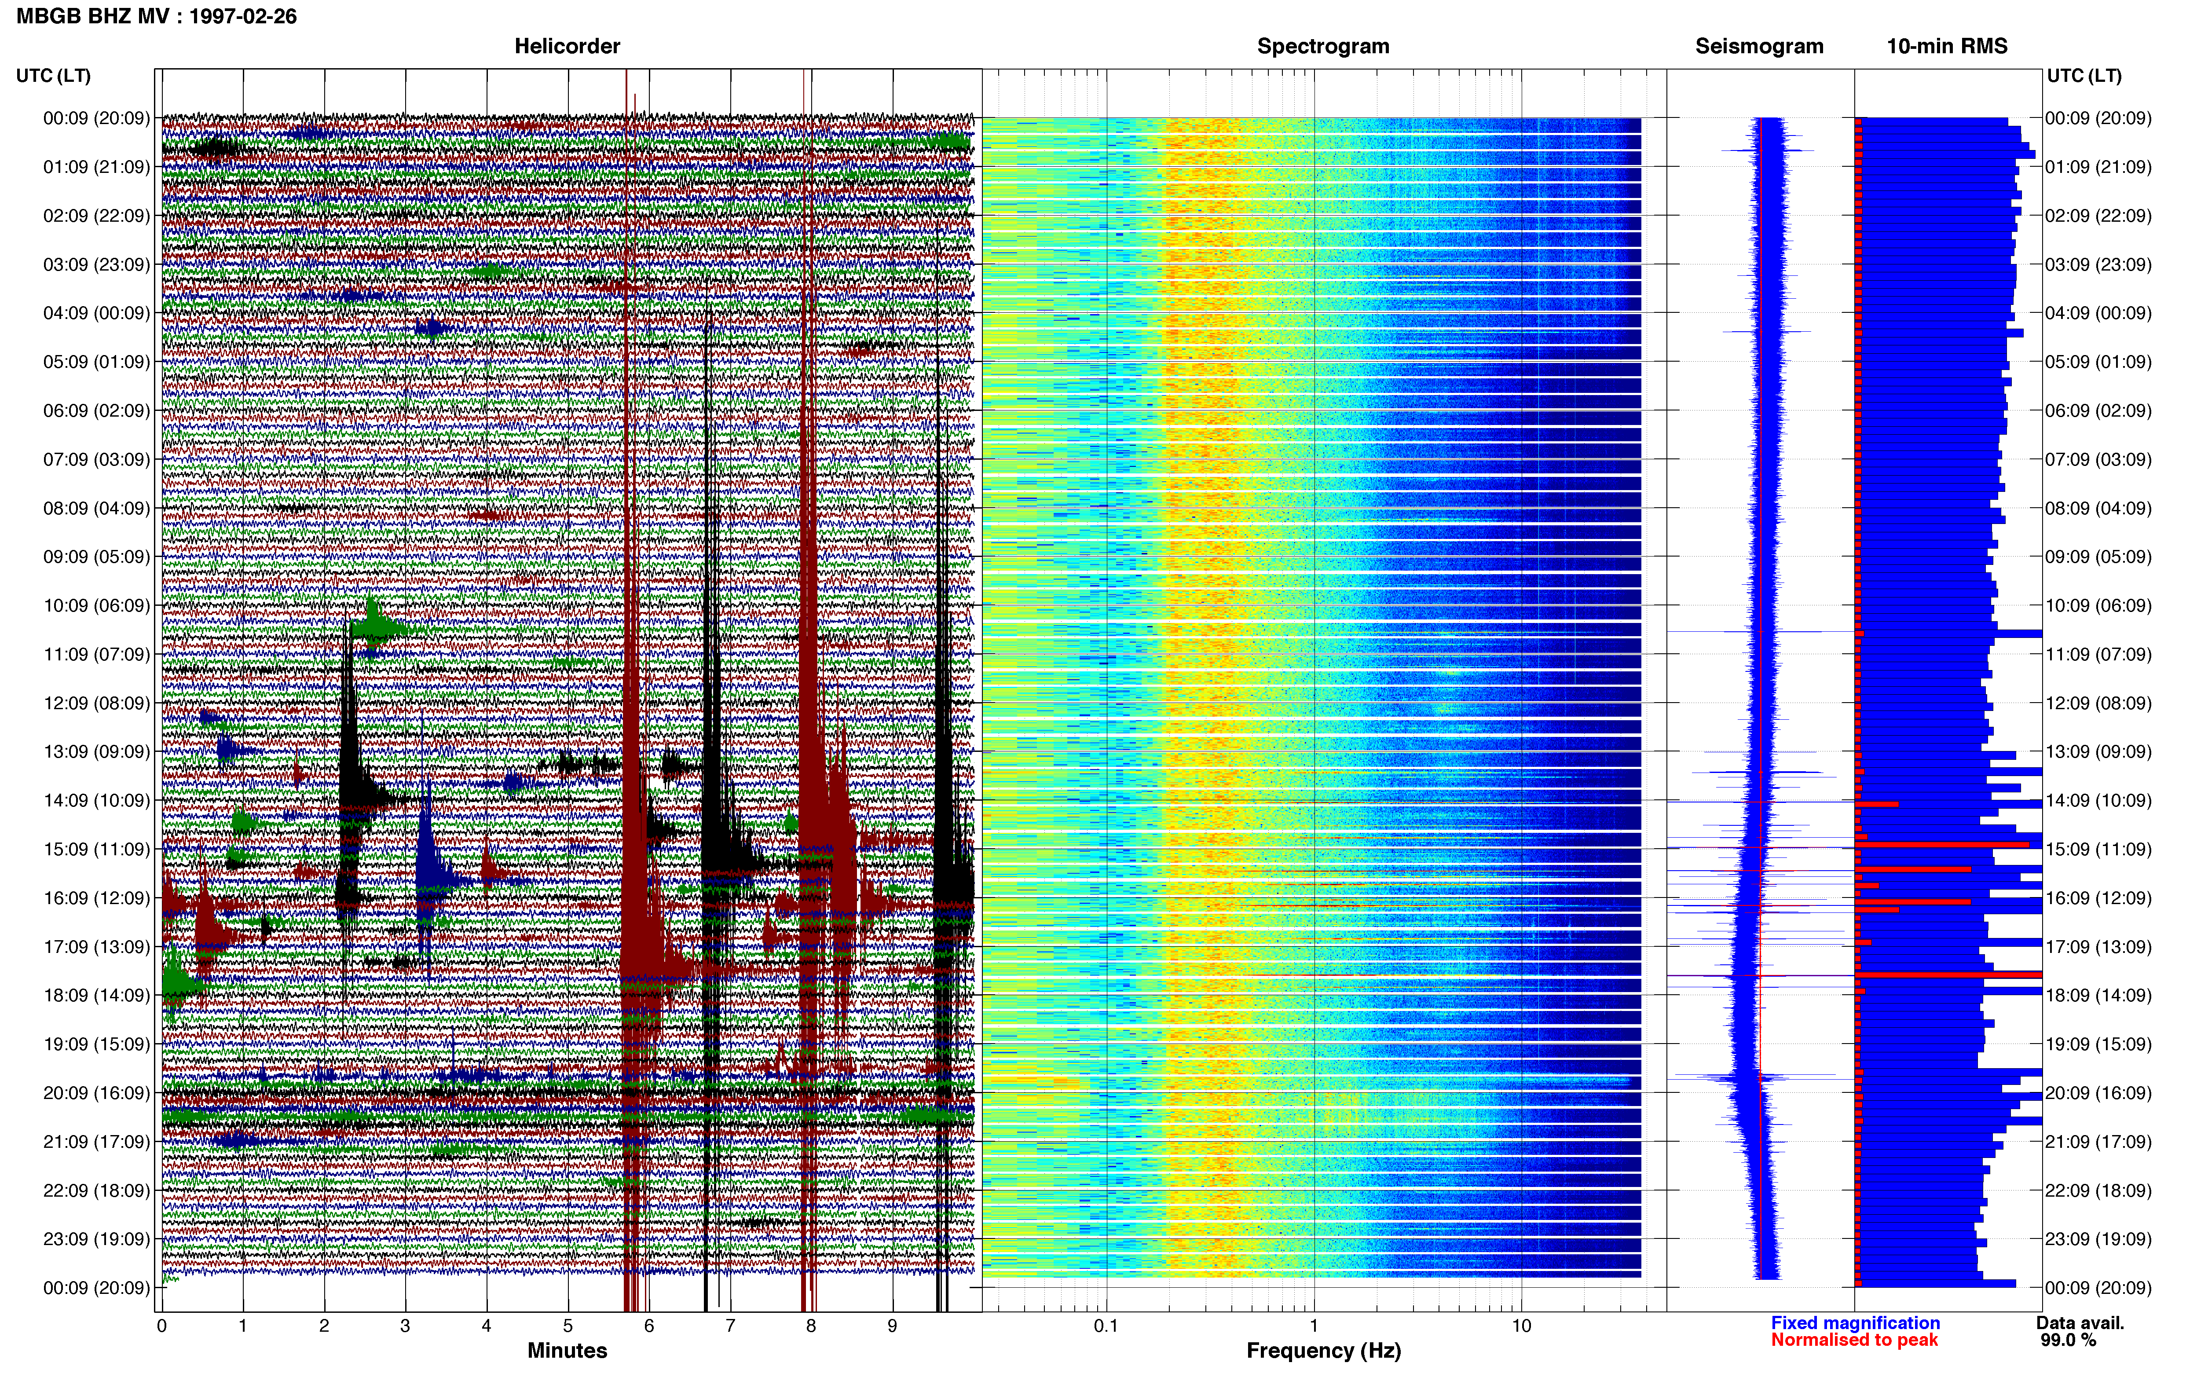The image size is (2208, 1381).
Task: Click right time label '05:09 (01:09)'
Action: pos(2098,362)
